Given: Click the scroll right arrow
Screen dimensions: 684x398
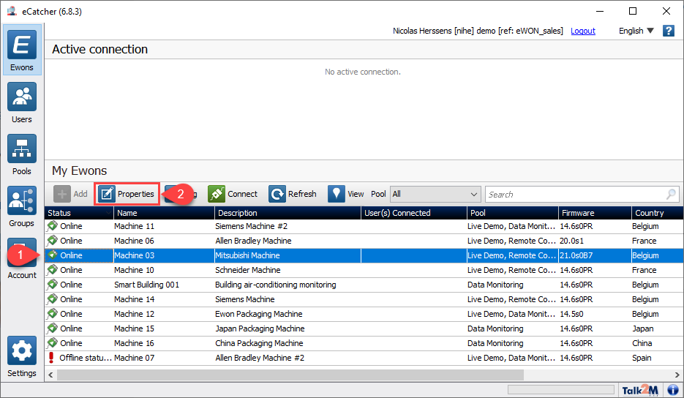Looking at the screenshot, I should (677, 375).
